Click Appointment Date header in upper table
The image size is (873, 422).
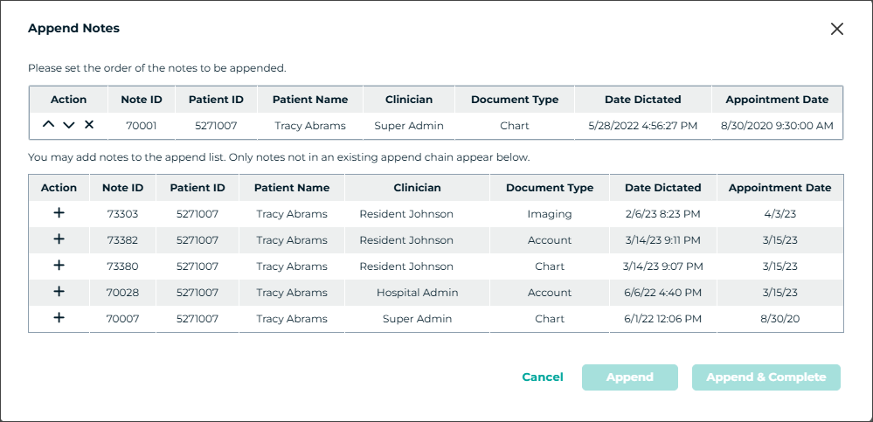pos(776,99)
